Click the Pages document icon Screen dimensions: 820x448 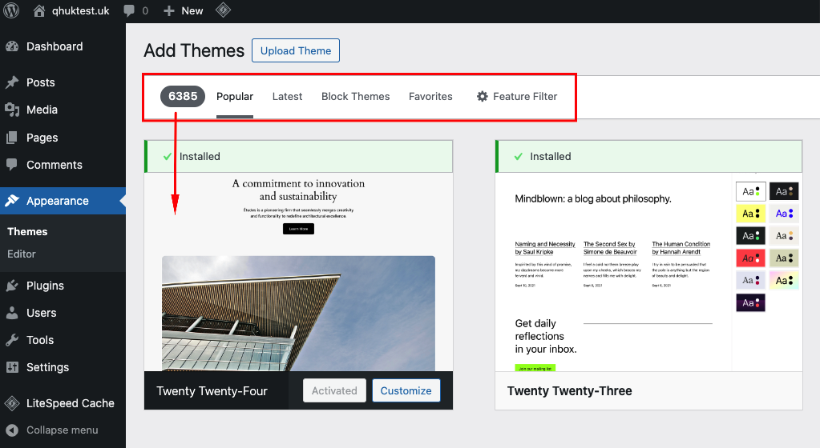(12, 138)
